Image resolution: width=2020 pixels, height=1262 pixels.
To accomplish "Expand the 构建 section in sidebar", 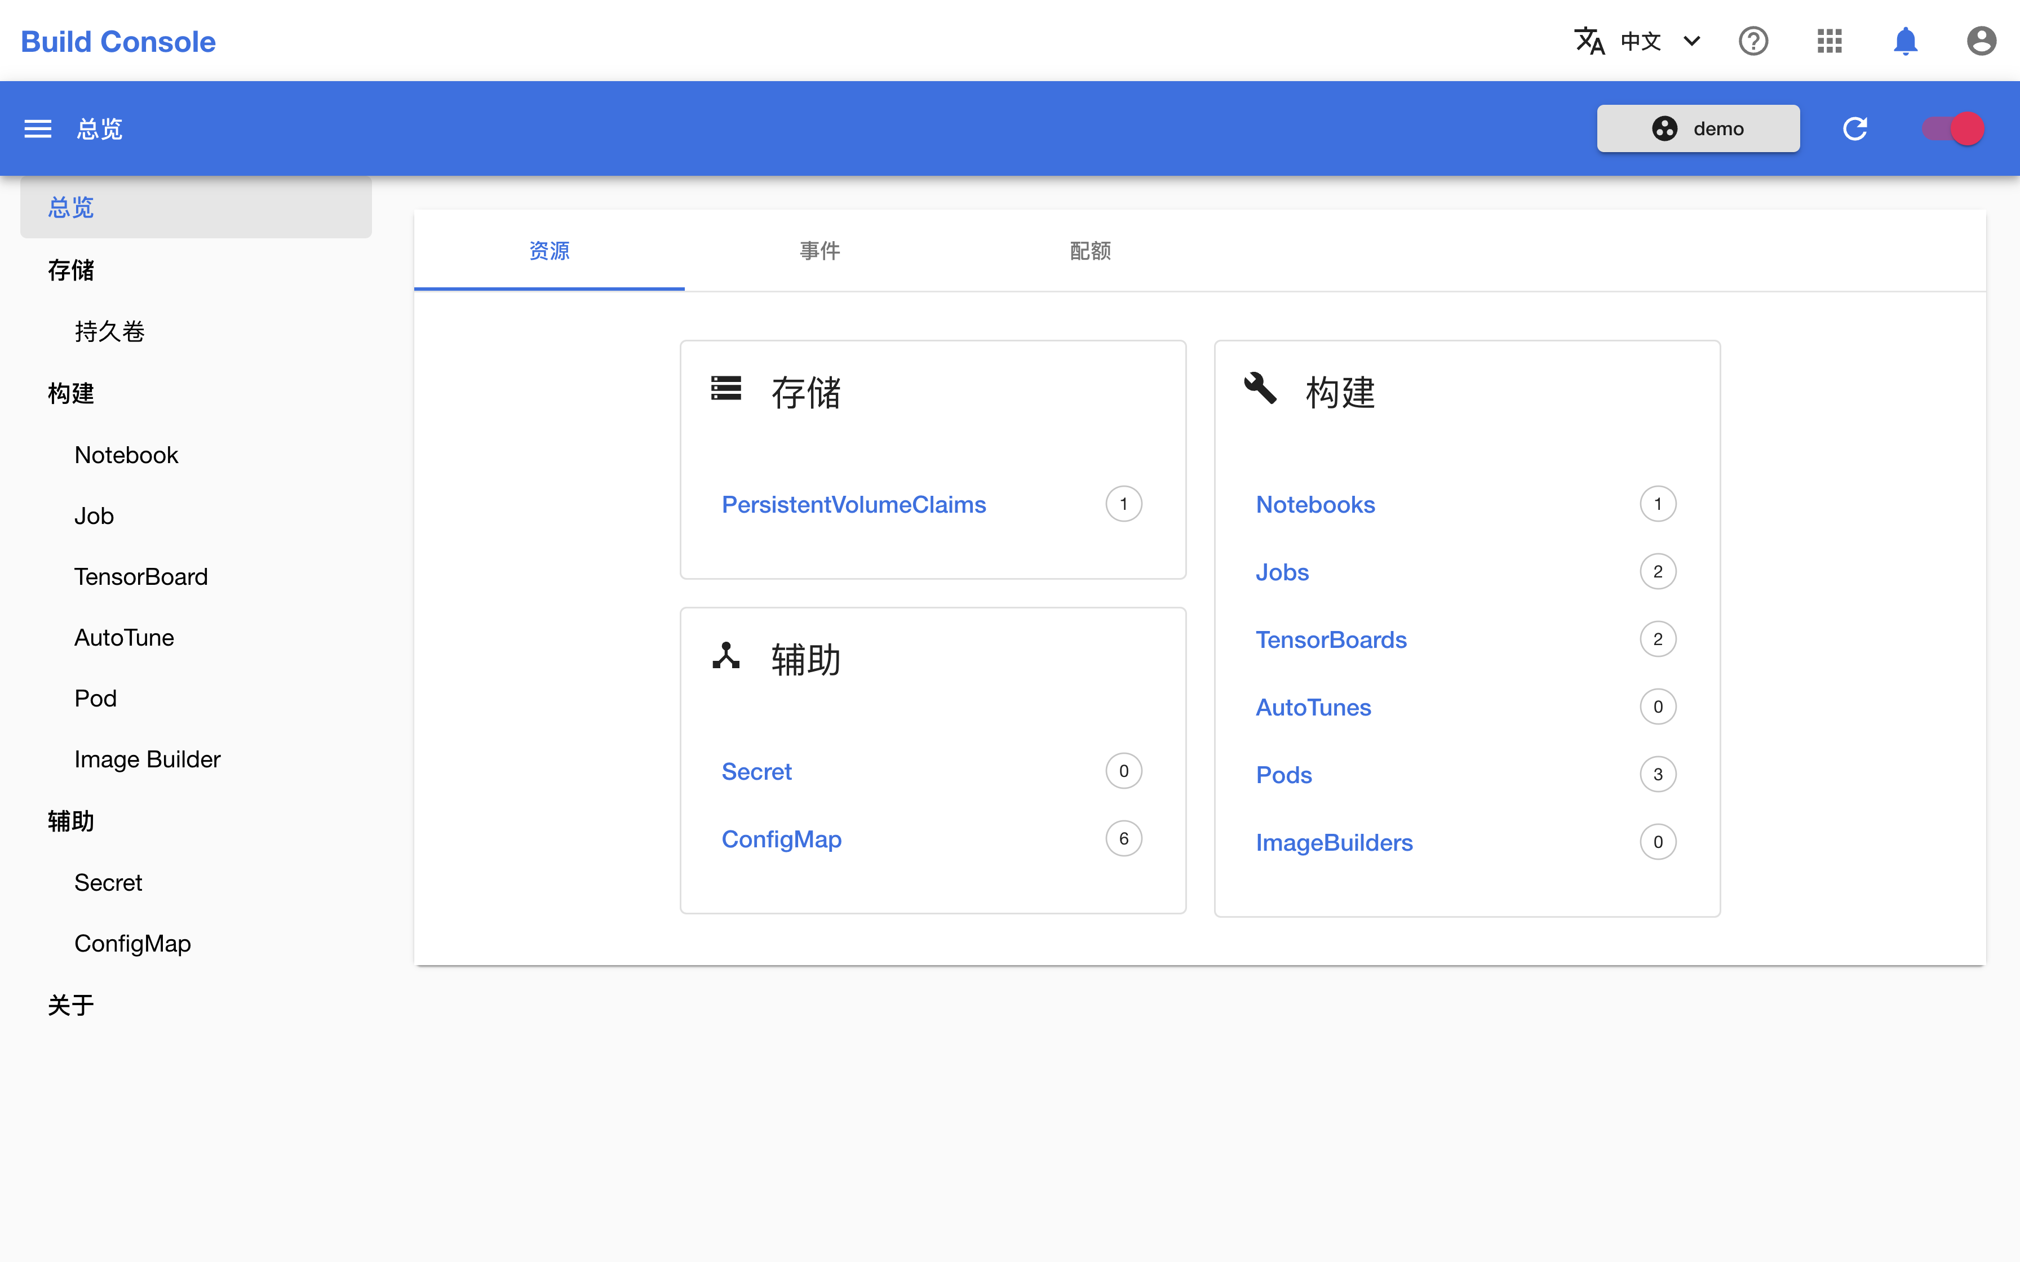I will click(70, 391).
